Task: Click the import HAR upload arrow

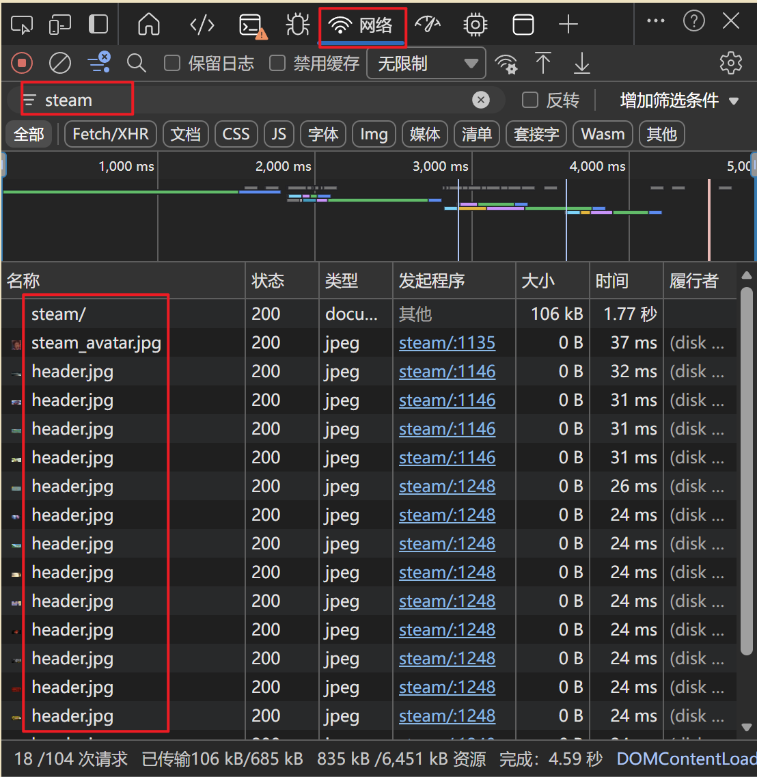Action: tap(543, 64)
